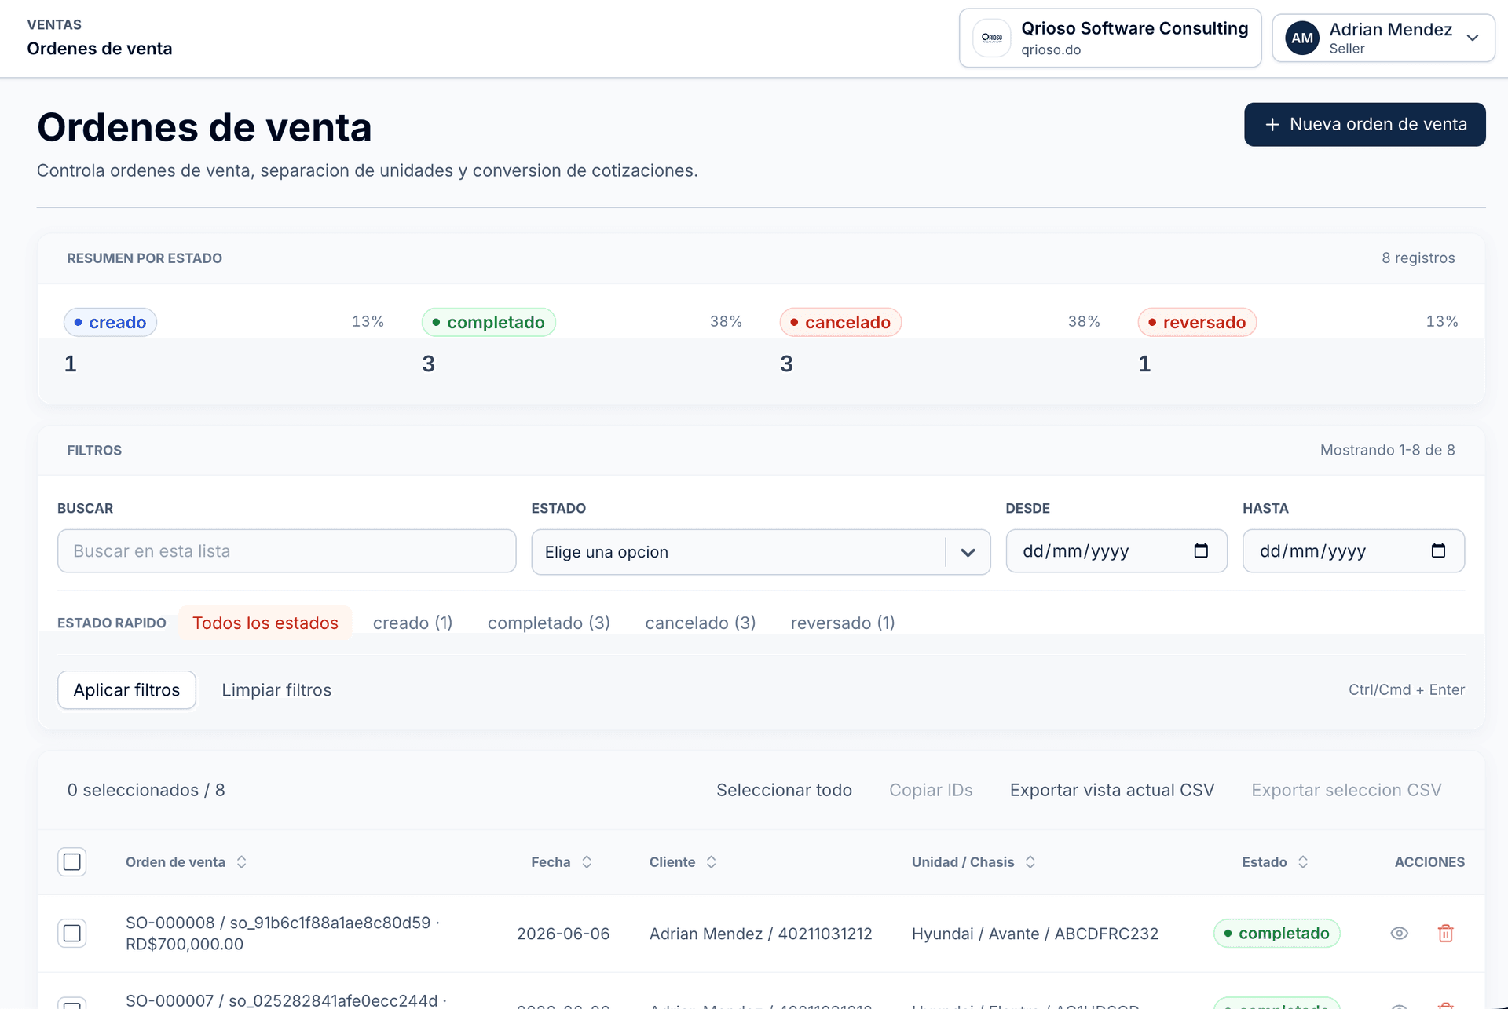Focus the 'Buscar en esta lista' search field
The image size is (1508, 1009).
[x=287, y=550]
